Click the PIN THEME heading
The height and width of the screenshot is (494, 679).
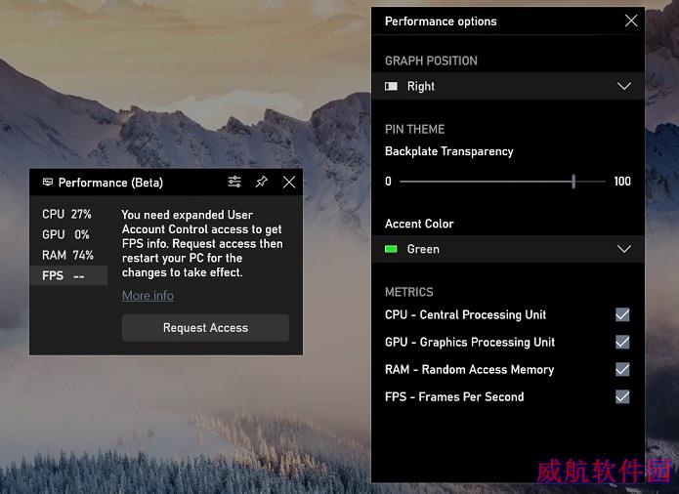point(414,129)
